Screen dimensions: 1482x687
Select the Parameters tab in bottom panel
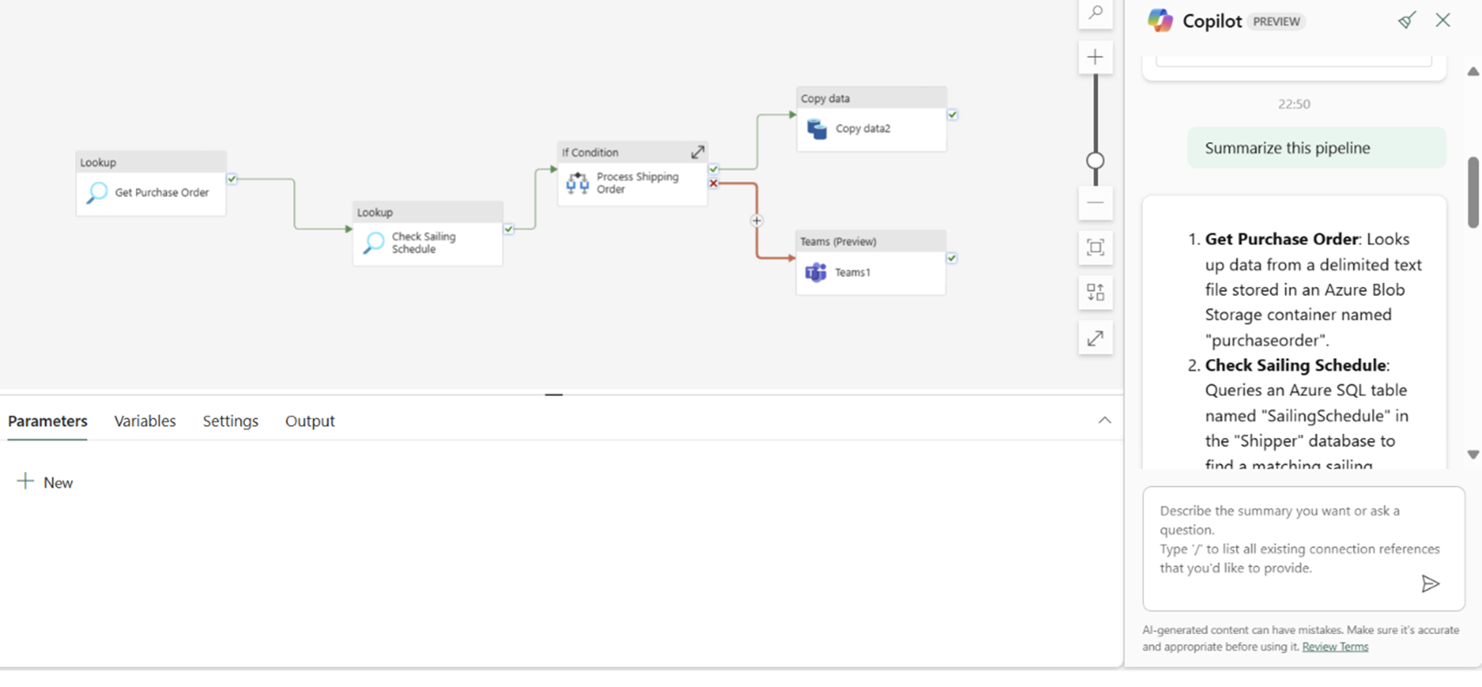tap(47, 421)
